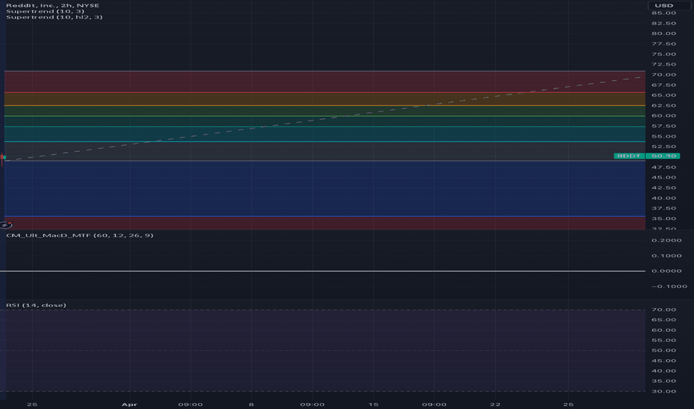Click the Apr label on the time axis
Screen dimensions: 694x409
[x=130, y=404]
